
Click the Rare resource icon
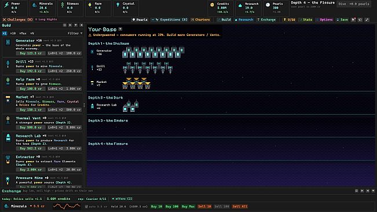[90, 5]
